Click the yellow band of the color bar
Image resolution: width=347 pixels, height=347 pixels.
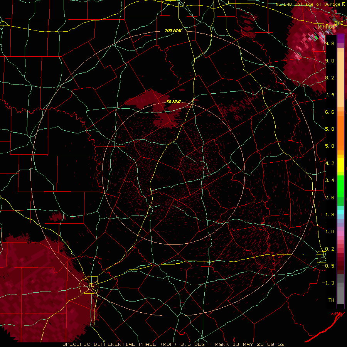coord(340,165)
